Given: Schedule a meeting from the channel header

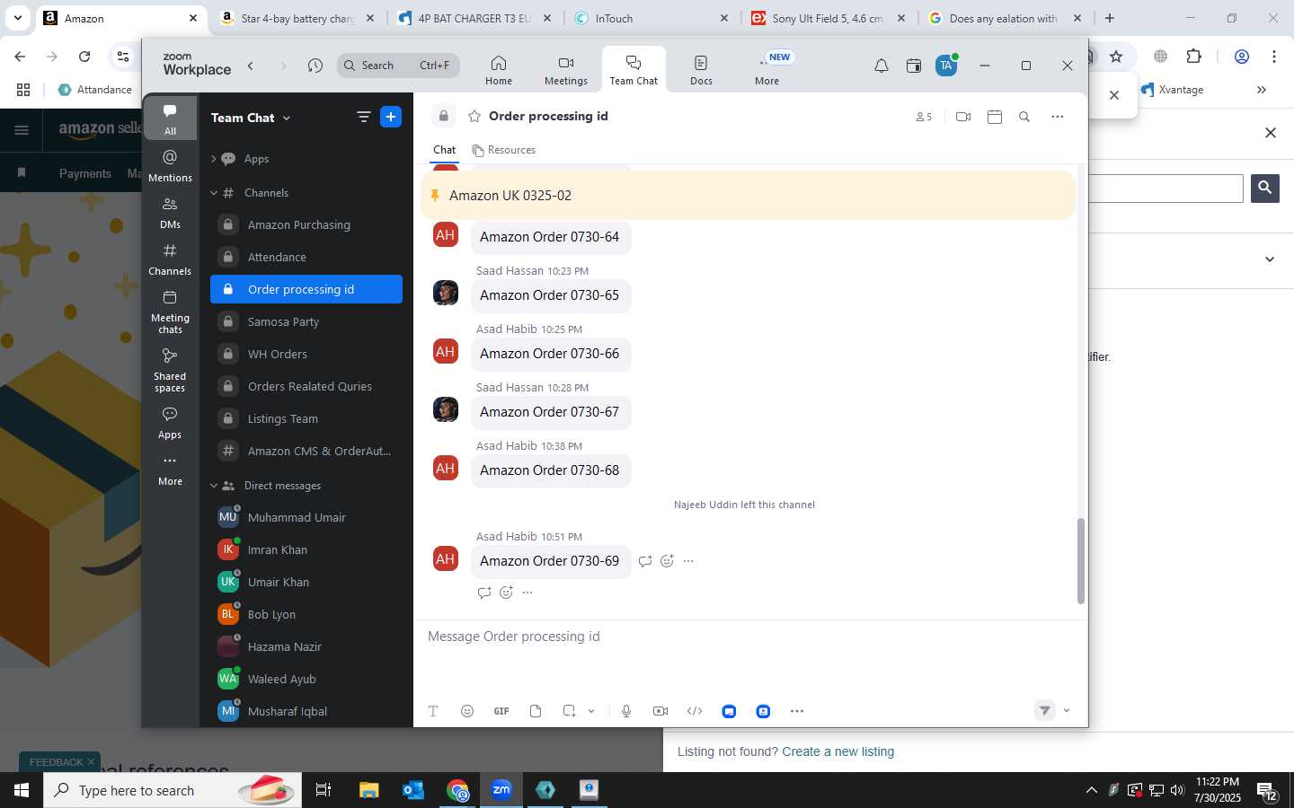Looking at the screenshot, I should 994,117.
